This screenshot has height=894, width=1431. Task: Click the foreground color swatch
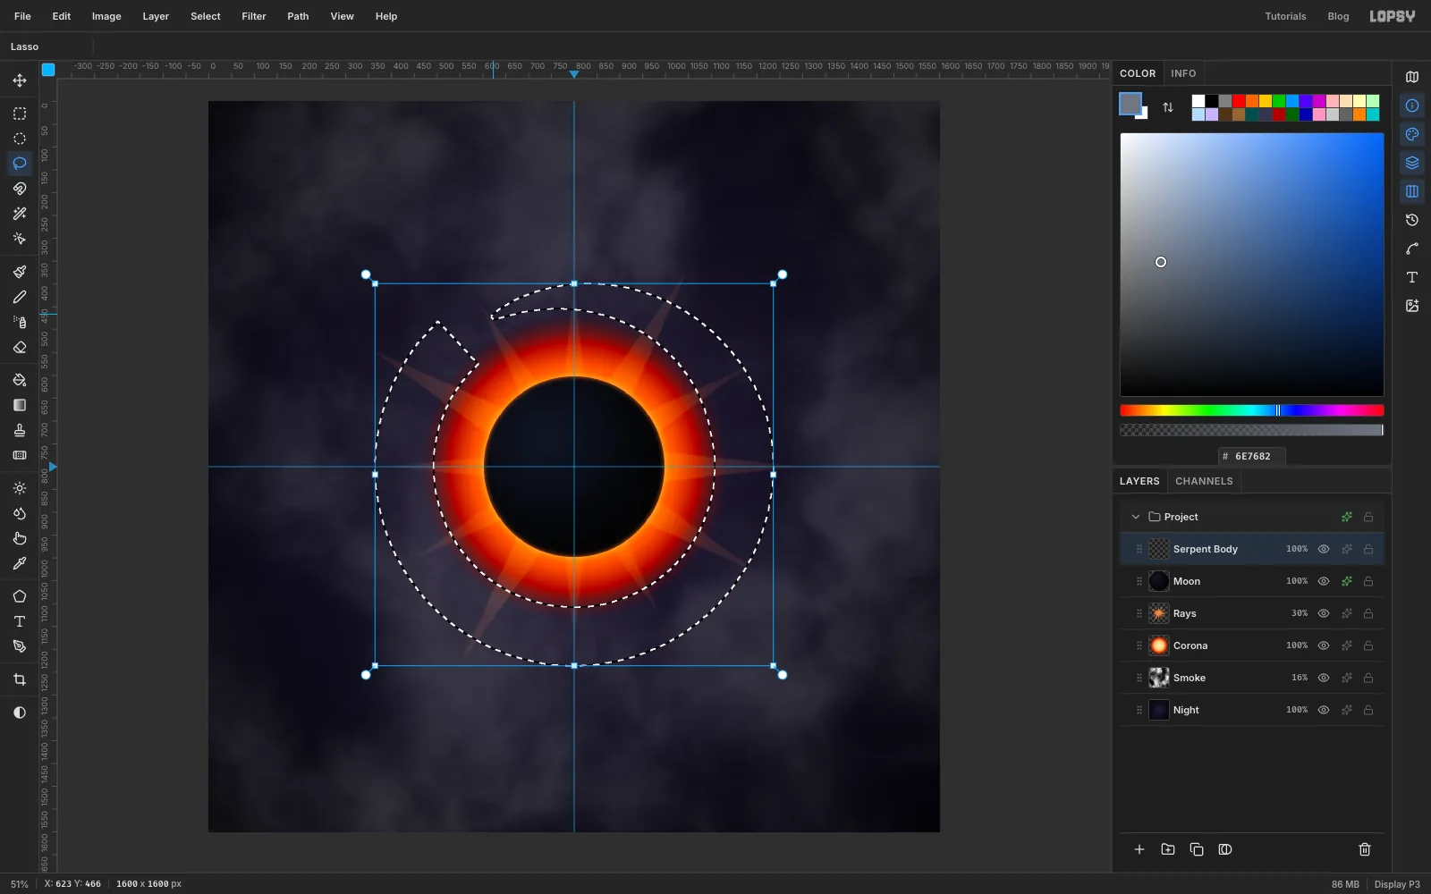(x=1130, y=104)
